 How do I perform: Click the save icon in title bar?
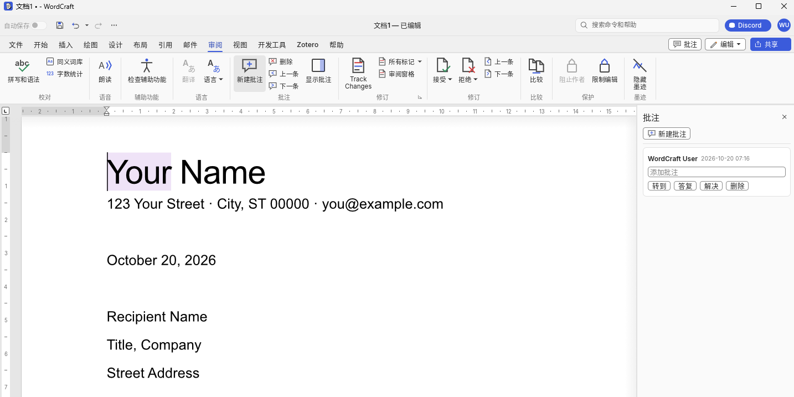(60, 25)
